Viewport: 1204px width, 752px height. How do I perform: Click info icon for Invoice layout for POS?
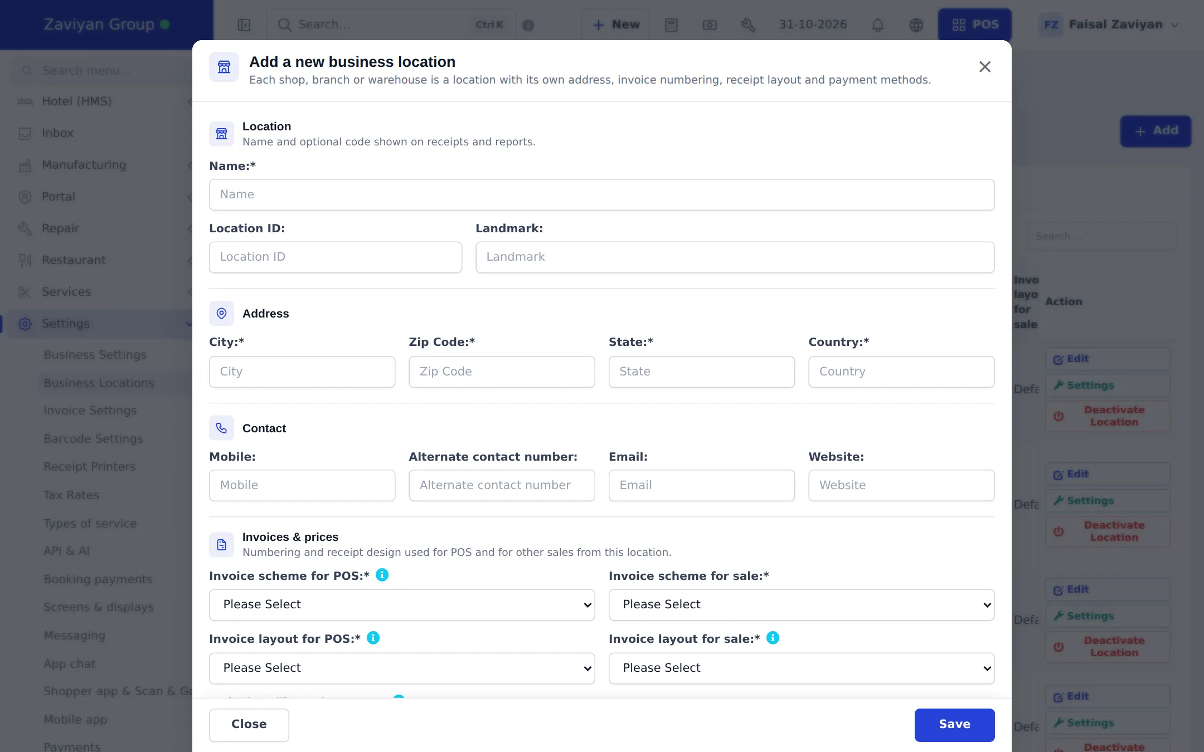coord(373,638)
